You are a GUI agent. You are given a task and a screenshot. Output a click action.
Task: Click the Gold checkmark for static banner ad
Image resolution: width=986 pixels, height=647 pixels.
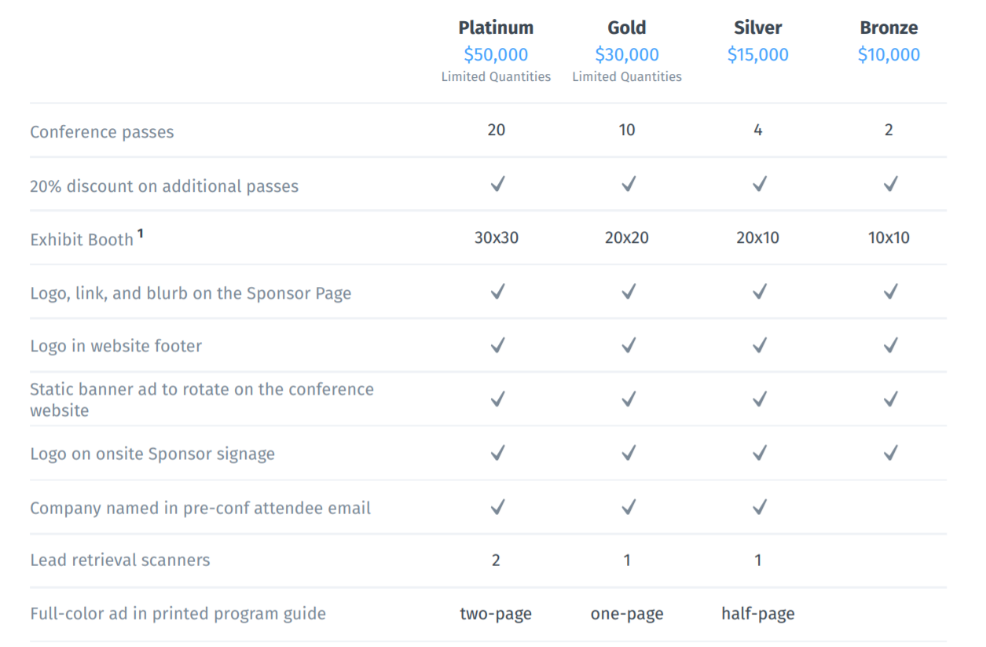(x=628, y=399)
